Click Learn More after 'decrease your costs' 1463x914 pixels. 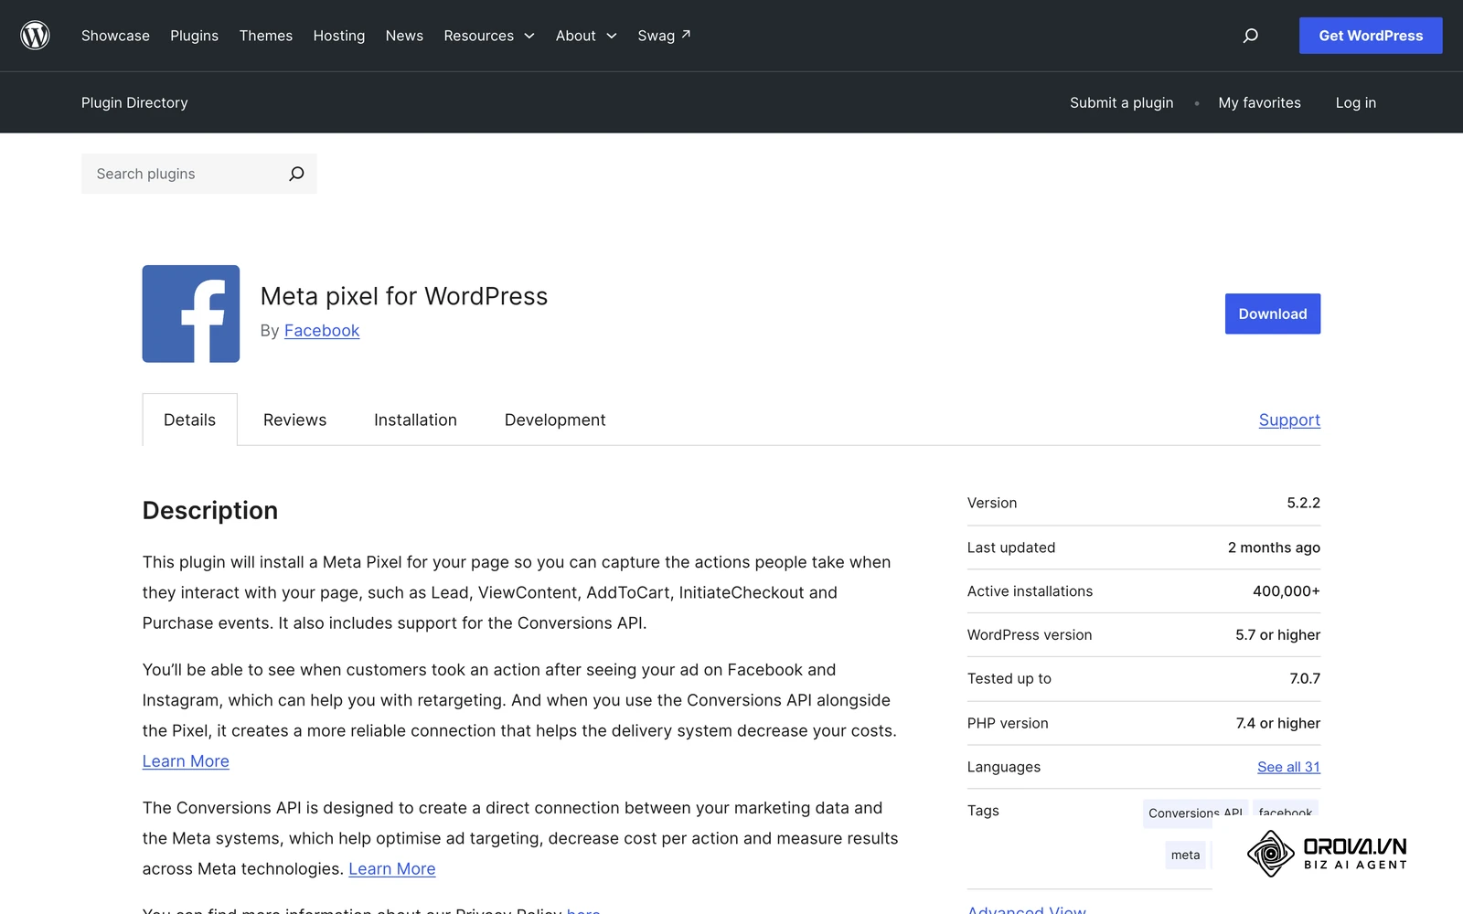pos(186,761)
